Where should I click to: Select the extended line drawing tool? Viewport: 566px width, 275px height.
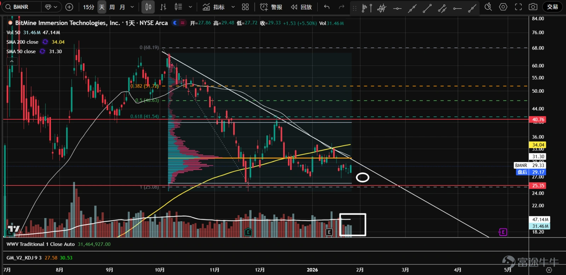coord(412,8)
